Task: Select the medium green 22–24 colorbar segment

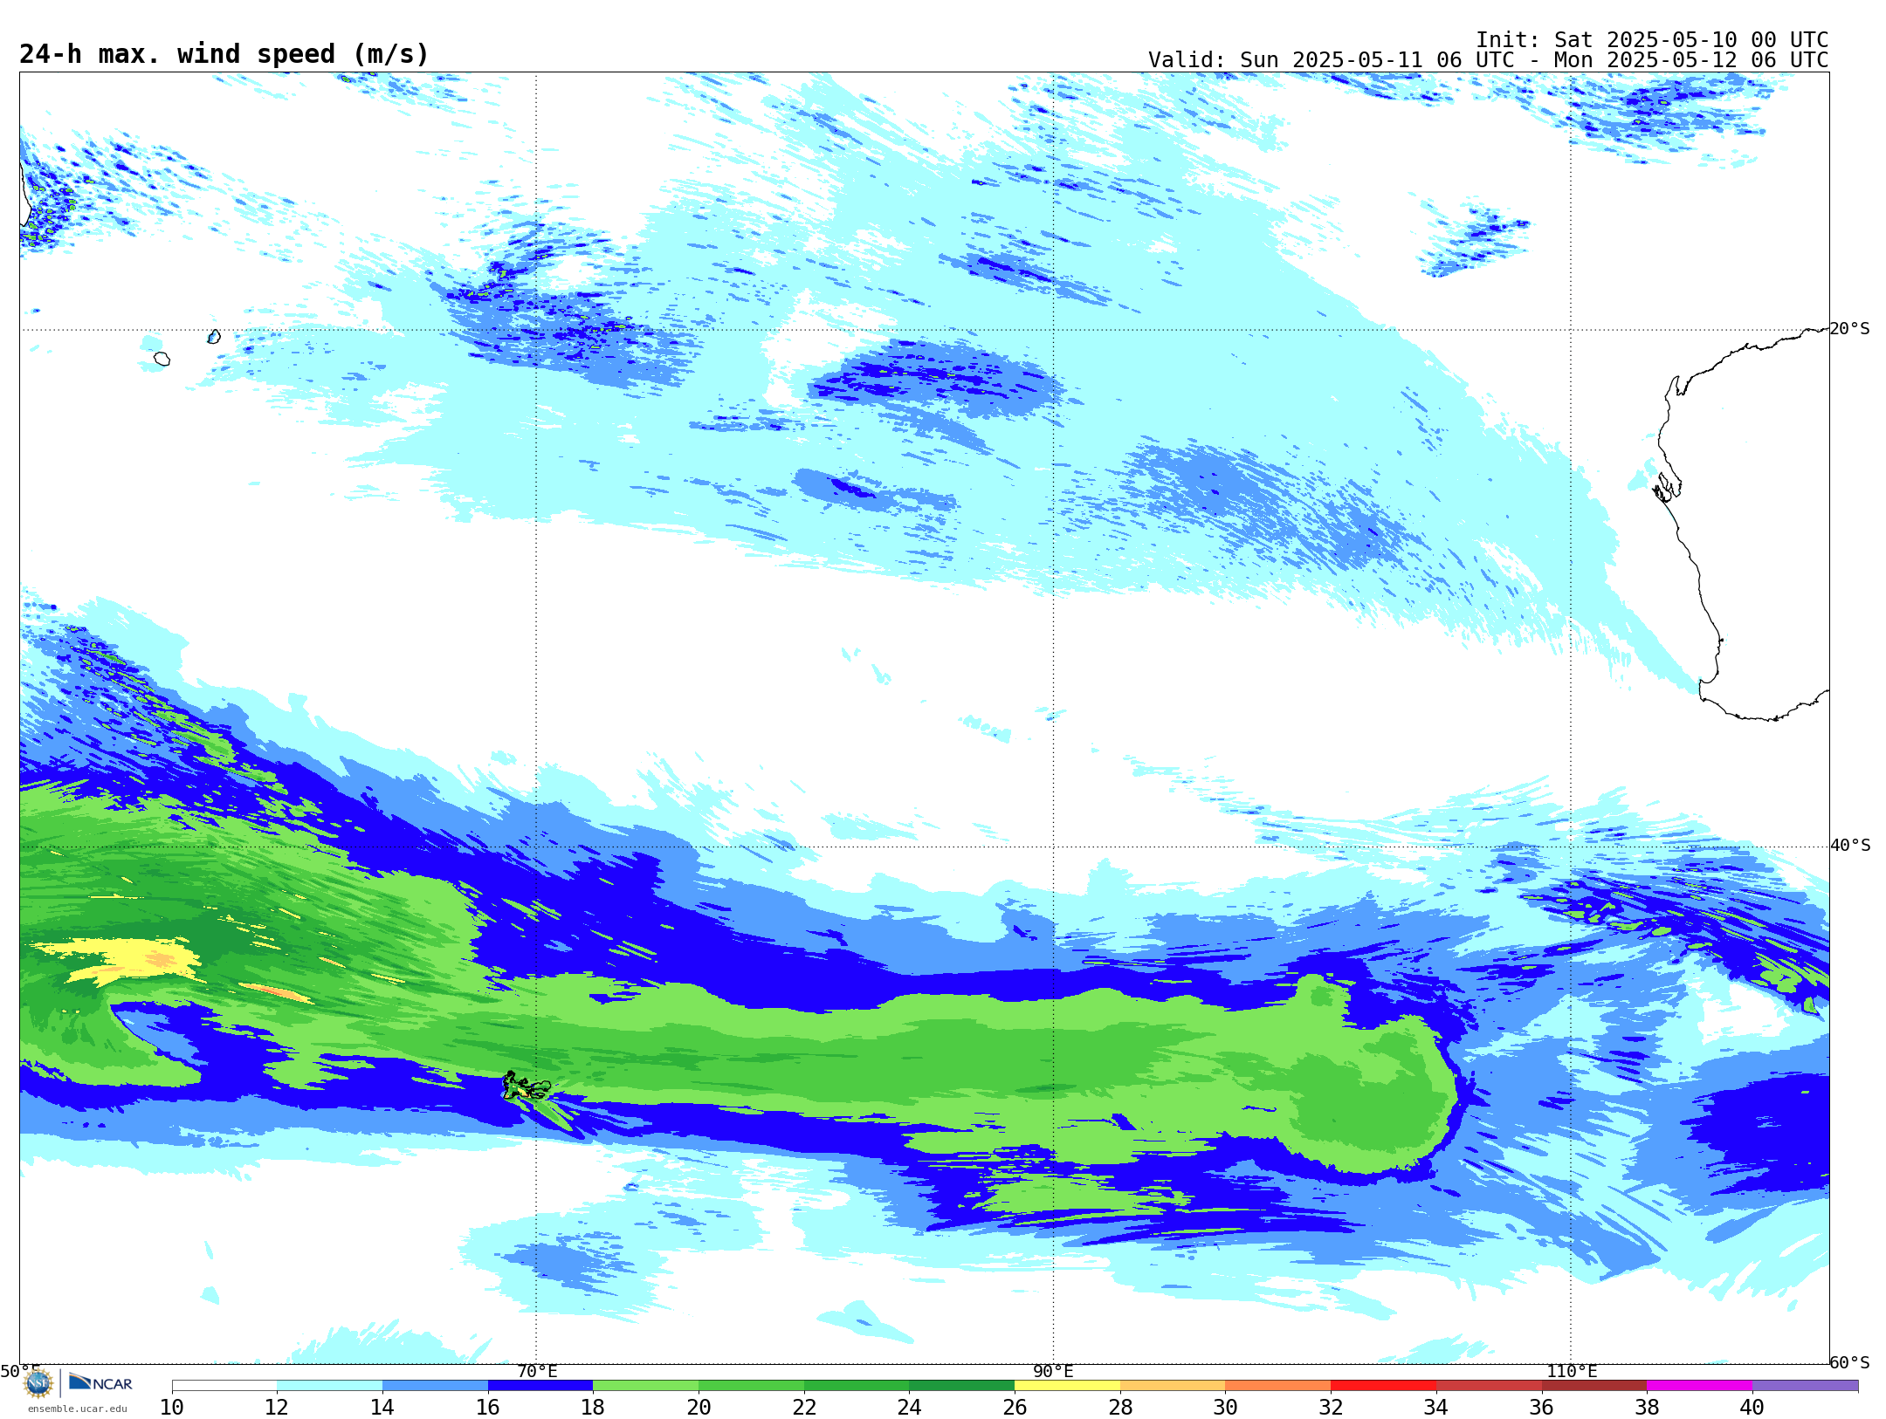Action: click(x=857, y=1386)
